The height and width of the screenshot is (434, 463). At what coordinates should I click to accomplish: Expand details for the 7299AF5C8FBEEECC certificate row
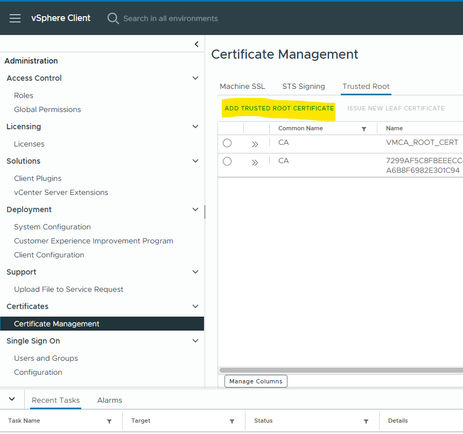click(255, 161)
